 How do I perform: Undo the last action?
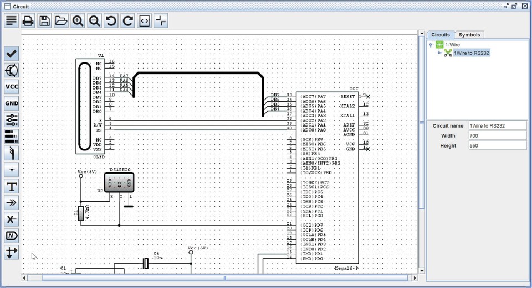point(111,21)
